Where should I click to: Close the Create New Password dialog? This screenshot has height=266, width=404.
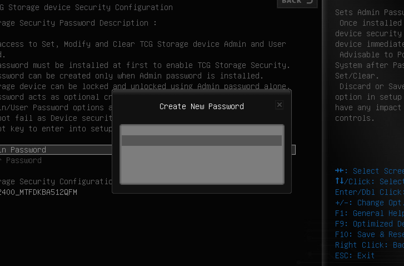(280, 105)
